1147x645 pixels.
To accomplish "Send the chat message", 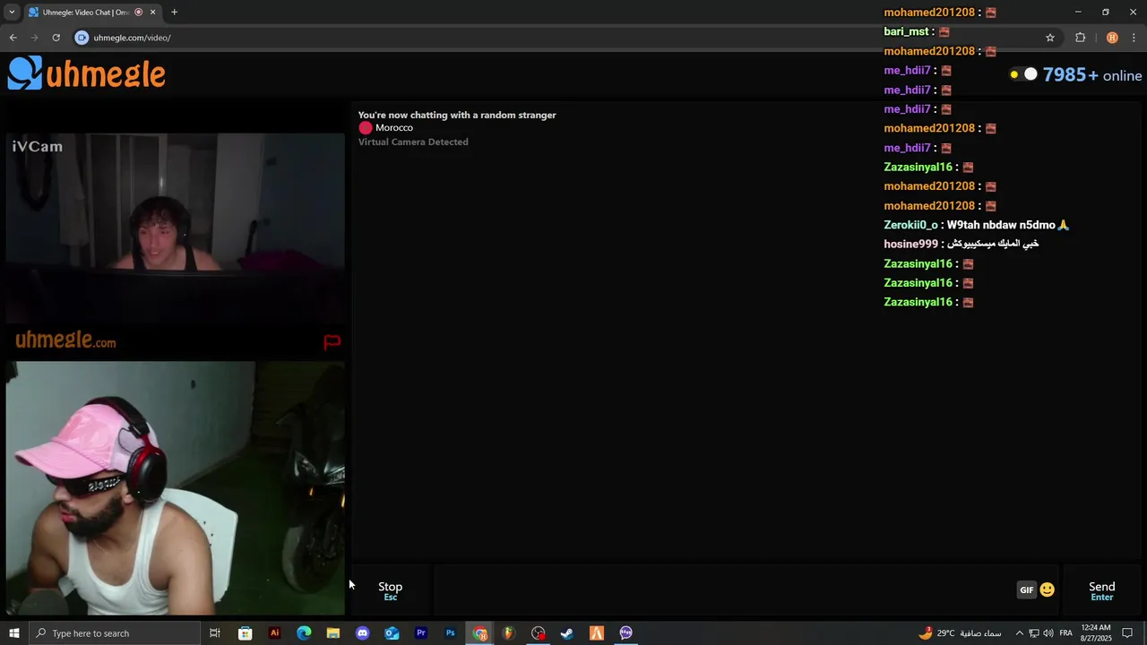I will point(1101,590).
